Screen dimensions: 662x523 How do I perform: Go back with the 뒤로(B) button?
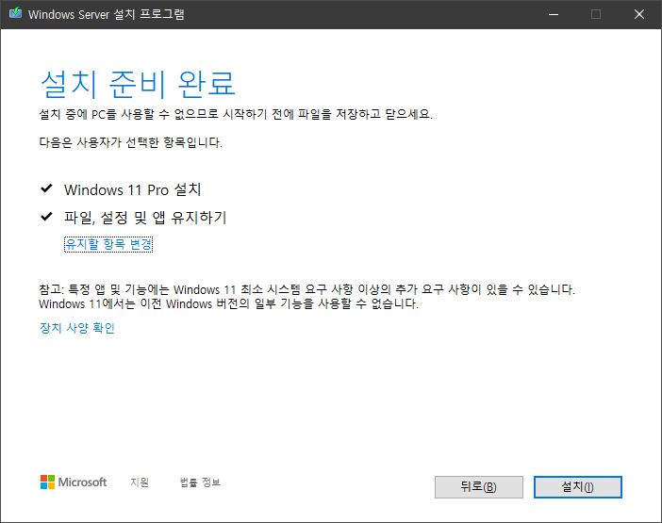(x=479, y=487)
